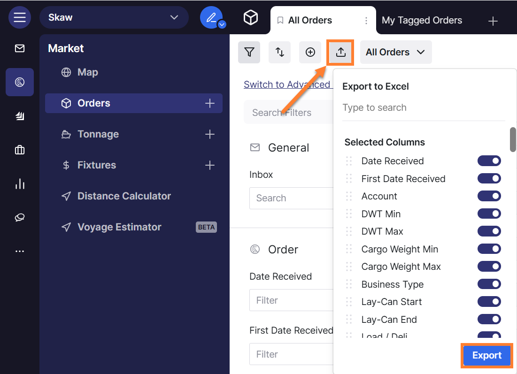Image resolution: width=517 pixels, height=374 pixels.
Task: Switch to My Tagged Orders tab
Action: pyautogui.click(x=422, y=20)
